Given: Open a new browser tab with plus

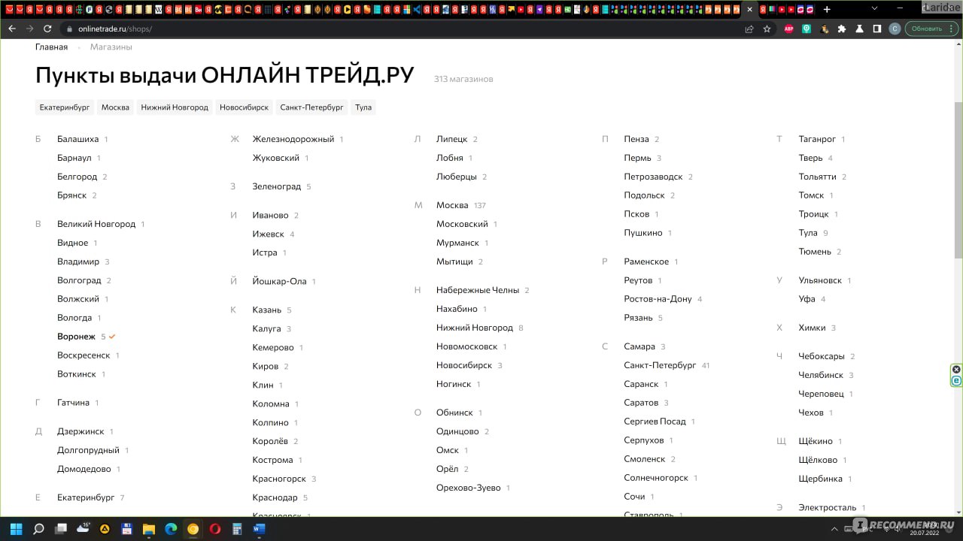Looking at the screenshot, I should coord(827,9).
